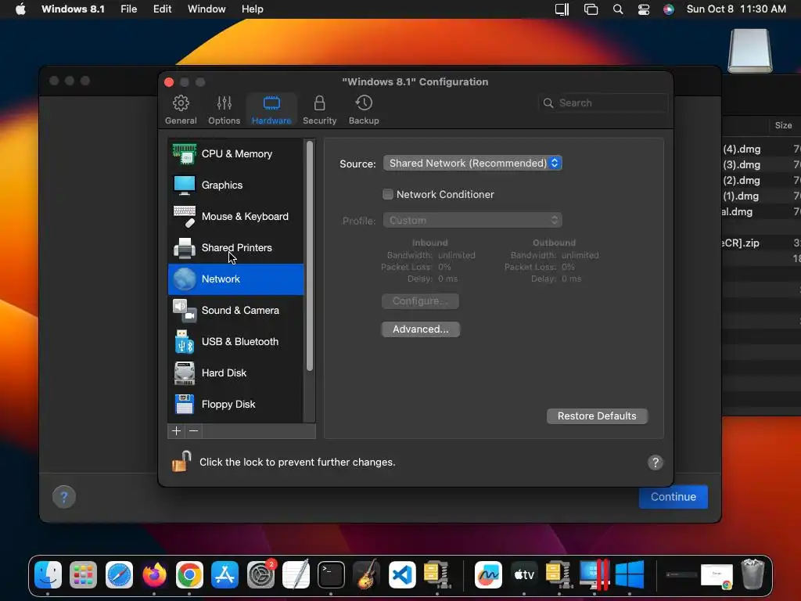Open App Store from the Dock
Screen dimensions: 801x601
click(224, 575)
